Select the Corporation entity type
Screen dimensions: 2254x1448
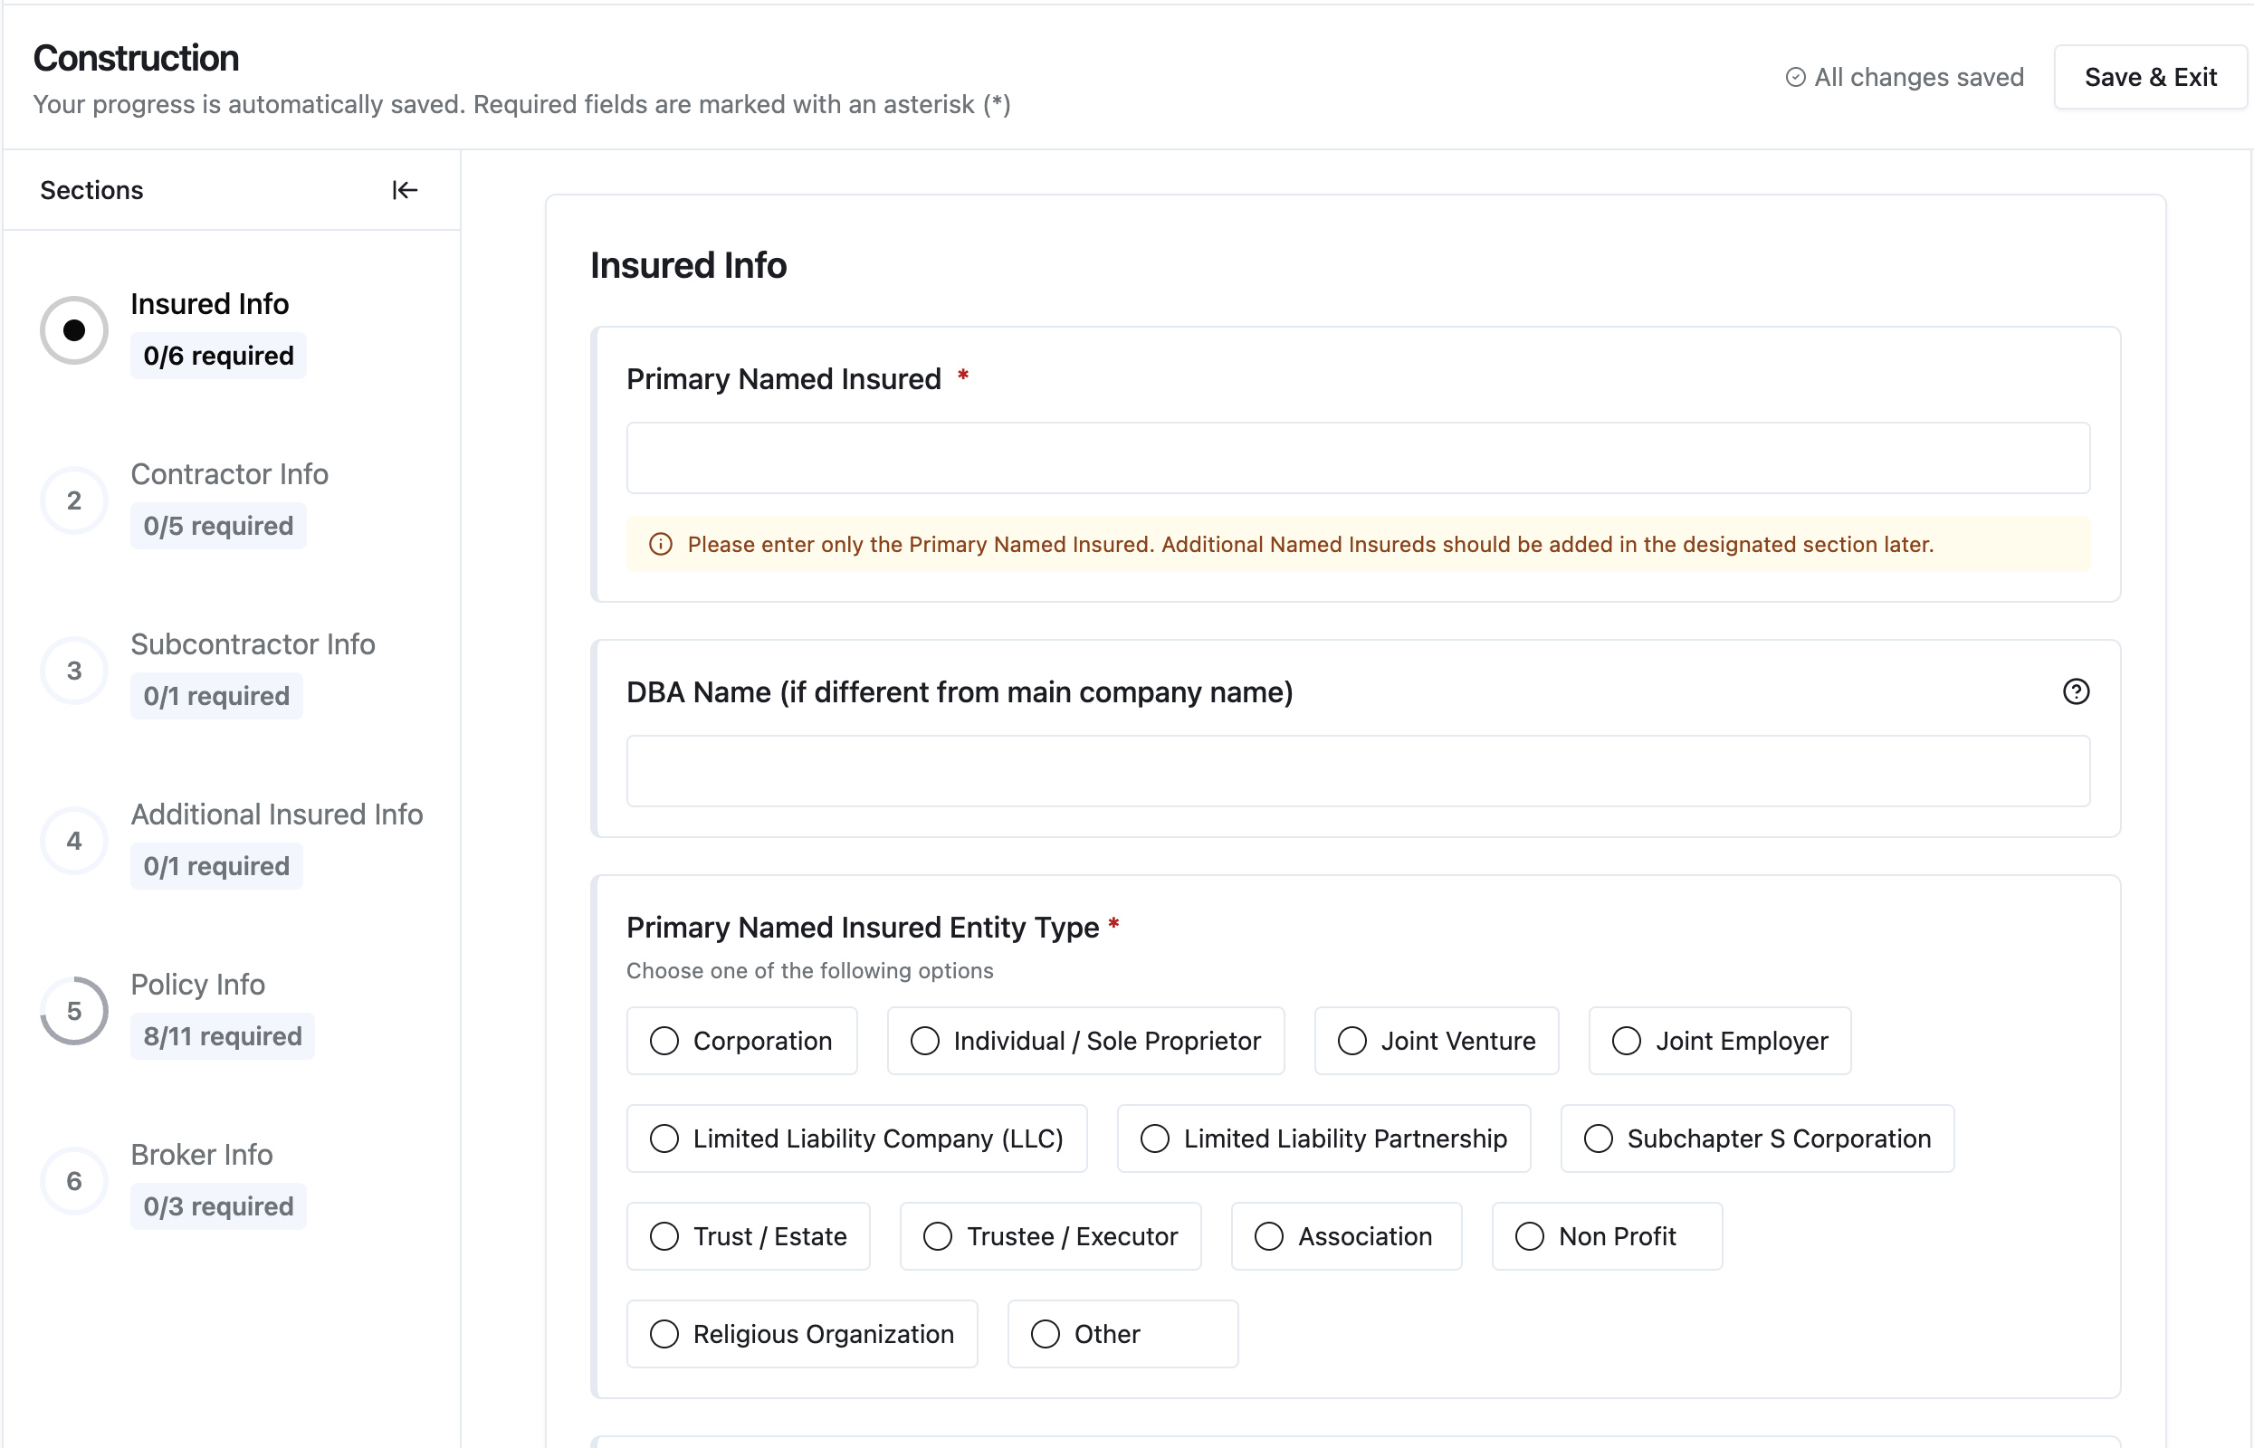pos(742,1041)
